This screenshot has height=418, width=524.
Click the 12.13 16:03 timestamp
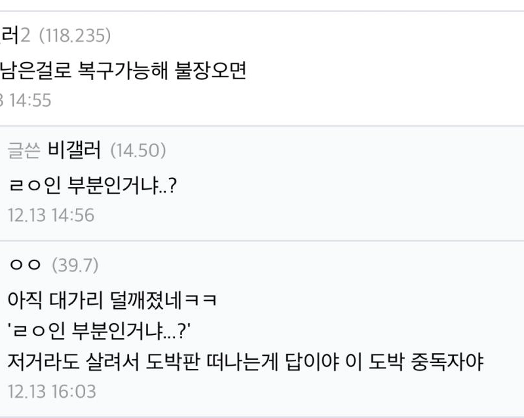click(x=51, y=392)
